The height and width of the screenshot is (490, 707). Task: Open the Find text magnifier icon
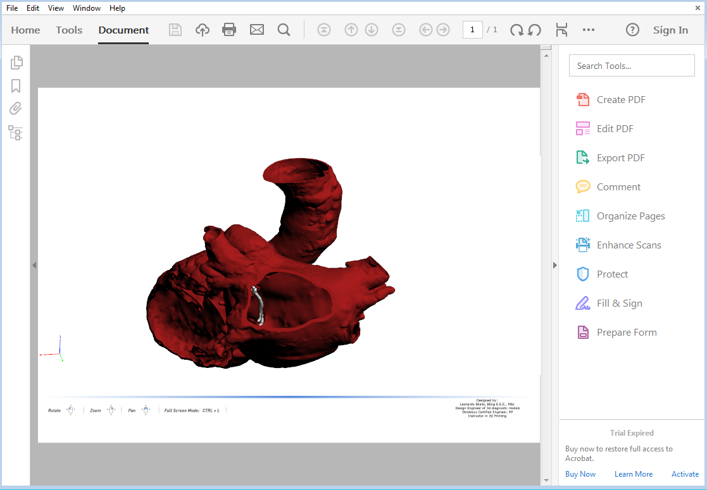point(284,30)
